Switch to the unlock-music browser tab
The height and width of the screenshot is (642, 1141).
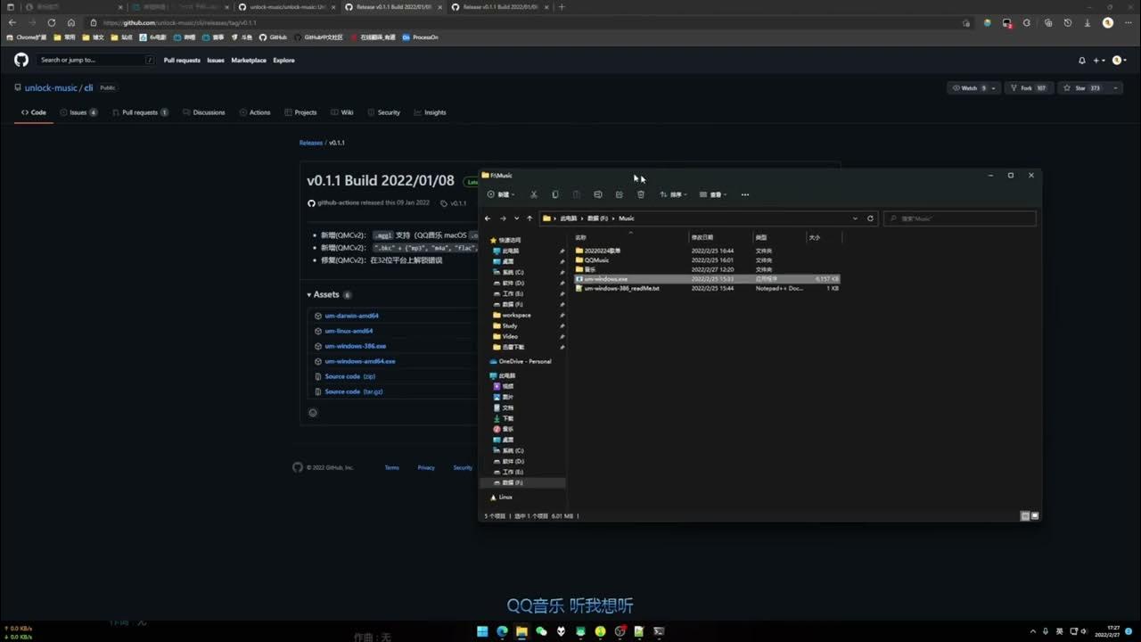(287, 7)
